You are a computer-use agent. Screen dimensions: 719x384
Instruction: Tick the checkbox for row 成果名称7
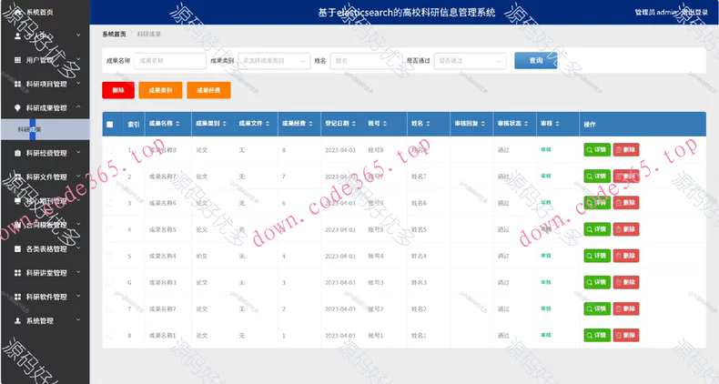[x=109, y=177]
